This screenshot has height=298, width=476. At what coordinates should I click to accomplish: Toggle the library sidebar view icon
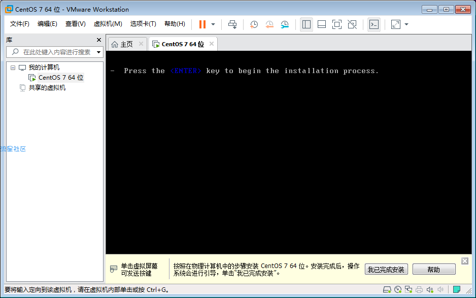coord(307,24)
